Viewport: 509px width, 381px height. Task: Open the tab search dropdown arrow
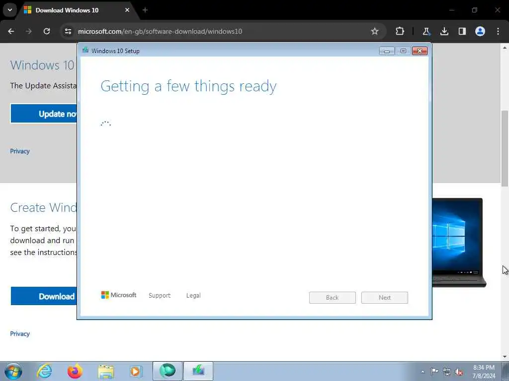point(10,10)
